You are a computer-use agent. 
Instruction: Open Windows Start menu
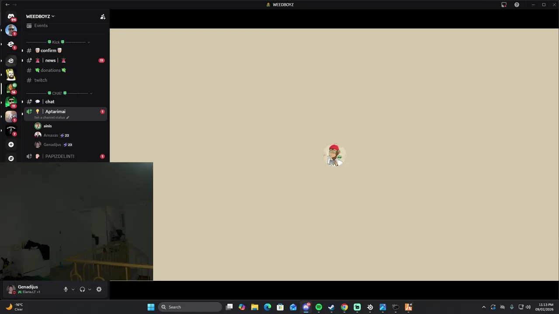click(x=151, y=307)
